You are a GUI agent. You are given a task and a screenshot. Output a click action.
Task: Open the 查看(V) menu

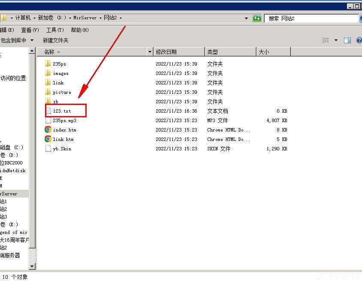click(30, 30)
